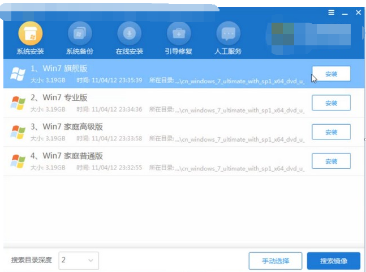Image resolution: width=366 pixels, height=272 pixels.
Task: Click the 搜索镜像 button
Action: (334, 261)
